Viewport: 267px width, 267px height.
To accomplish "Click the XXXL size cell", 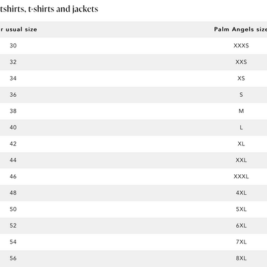I will pyautogui.click(x=241, y=176).
